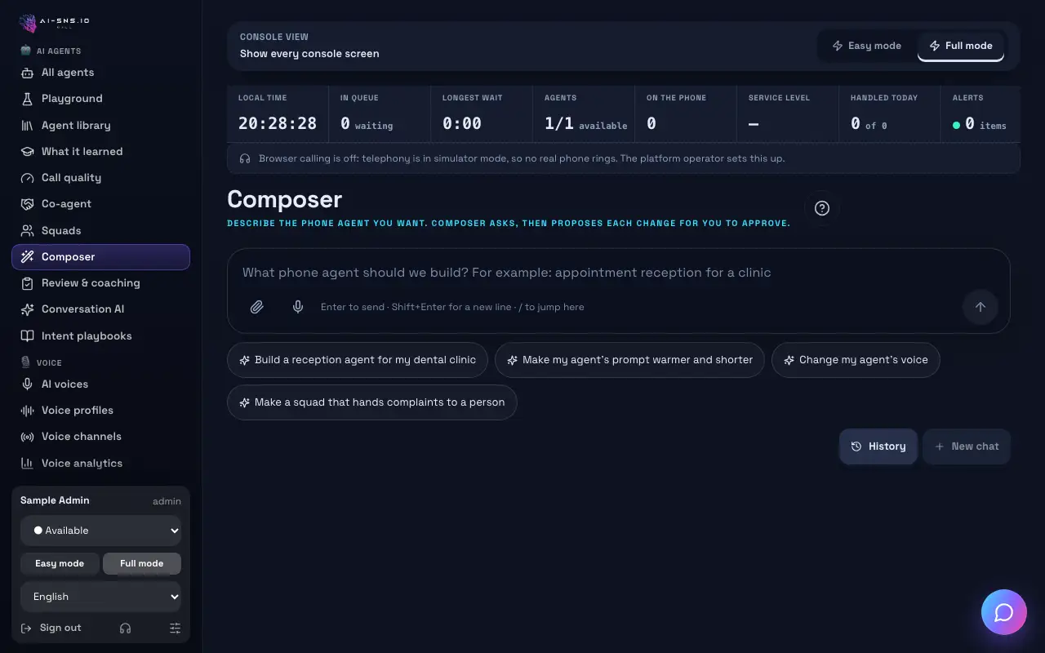Click the Agent library books icon
Screen dimensions: 1045x653
27,125
